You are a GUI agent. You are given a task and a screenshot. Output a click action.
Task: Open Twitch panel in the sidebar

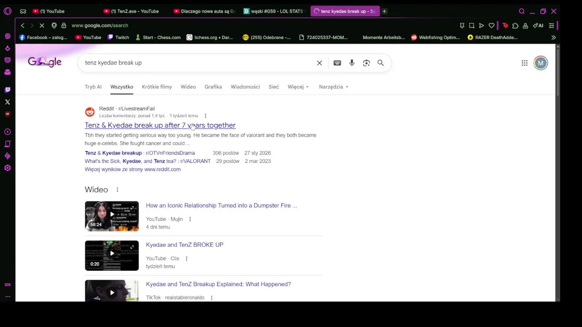pyautogui.click(x=7, y=89)
